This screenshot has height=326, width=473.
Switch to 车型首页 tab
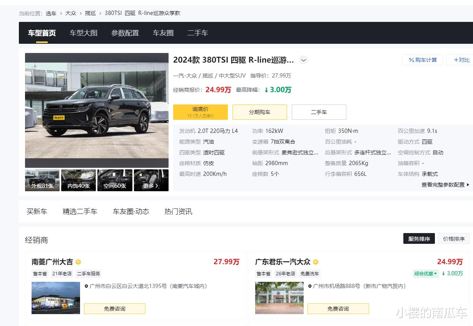(x=42, y=33)
